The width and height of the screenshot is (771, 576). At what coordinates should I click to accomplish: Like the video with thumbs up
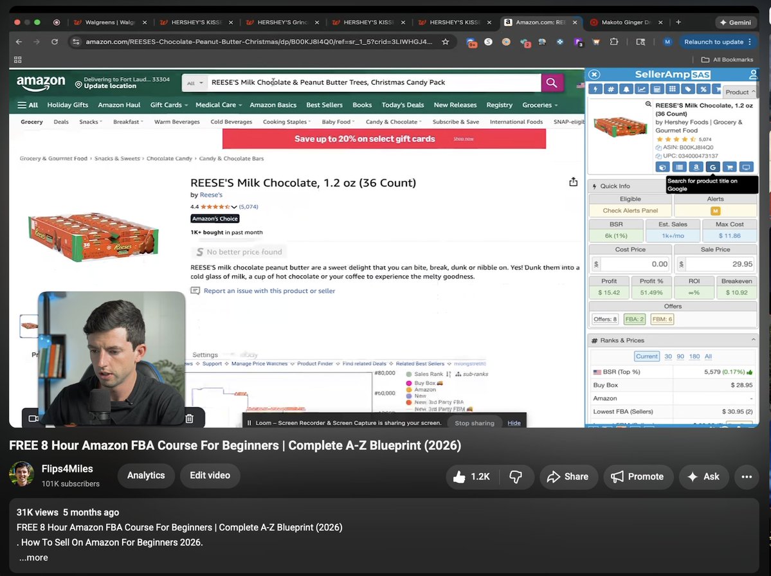point(471,477)
